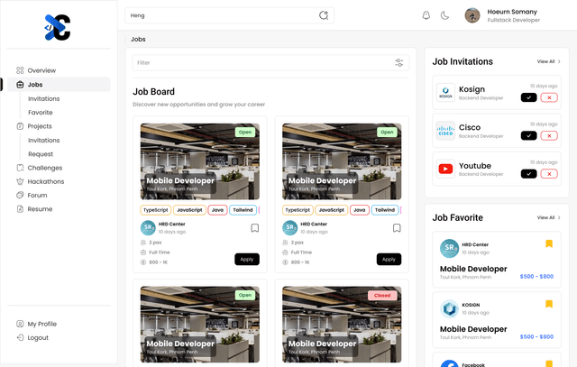This screenshot has width=577, height=367.
Task: Accept the Youtube job invitation
Action: (x=529, y=174)
